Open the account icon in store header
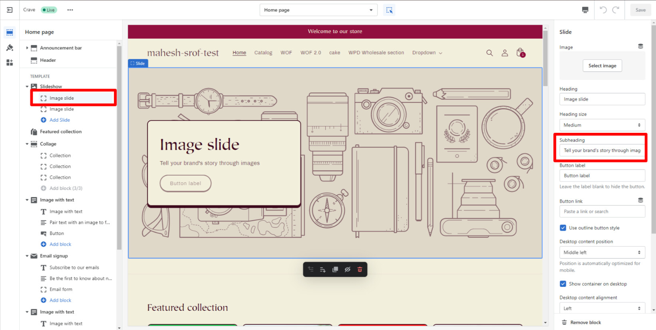This screenshot has height=330, width=656. [505, 53]
